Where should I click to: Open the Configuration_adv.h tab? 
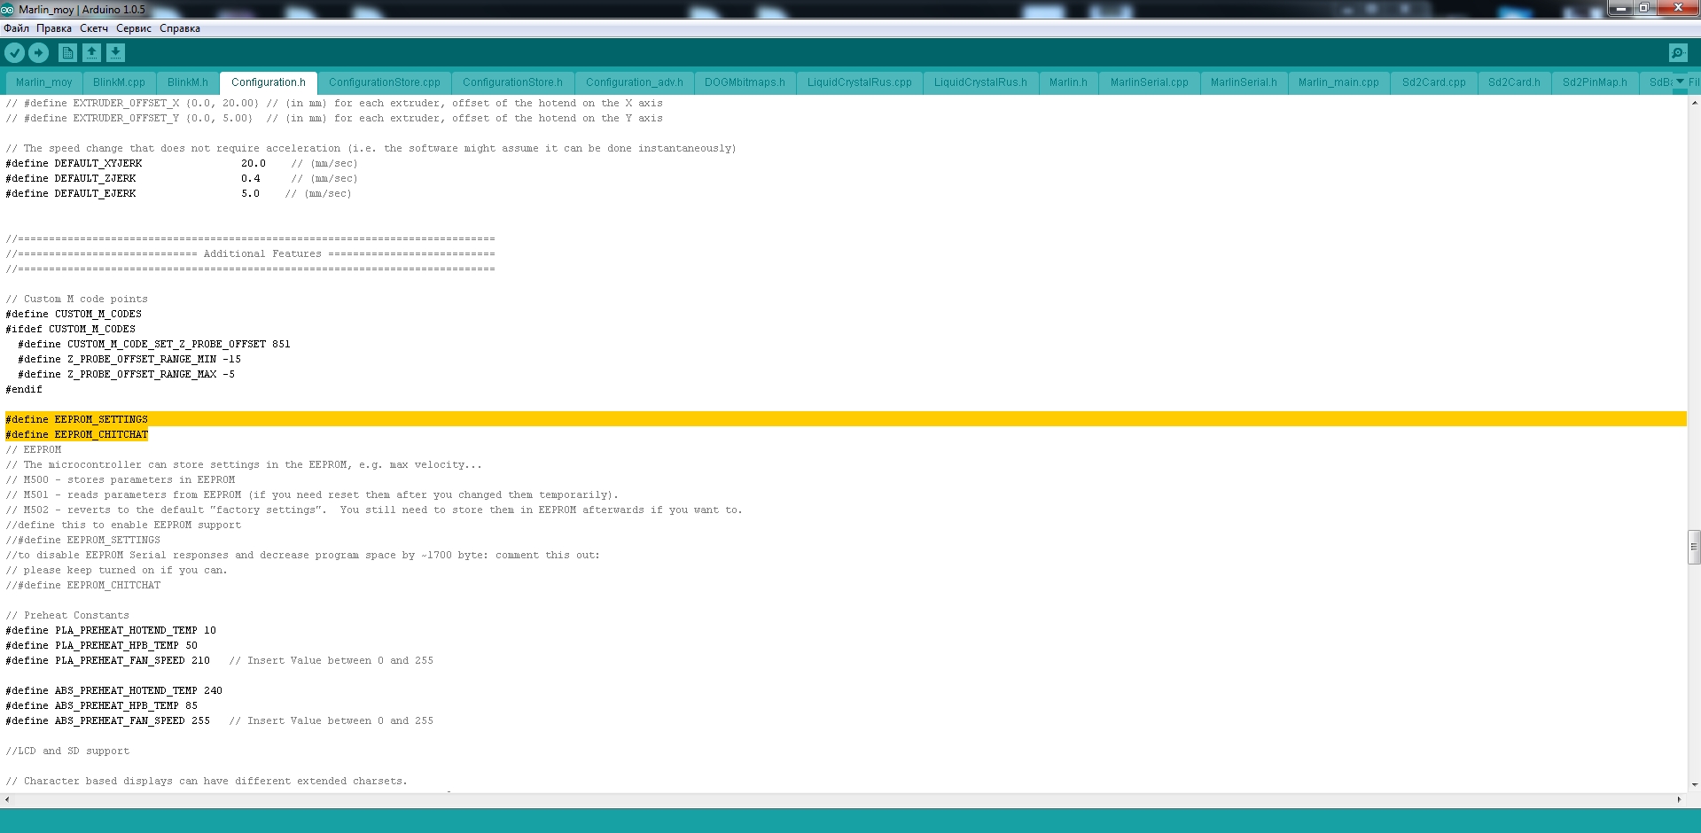click(635, 82)
